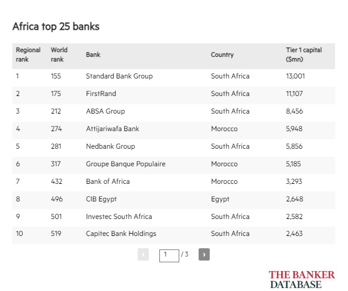Click the ABSA Group bank name
The width and height of the screenshot is (348, 291).
pyautogui.click(x=105, y=111)
